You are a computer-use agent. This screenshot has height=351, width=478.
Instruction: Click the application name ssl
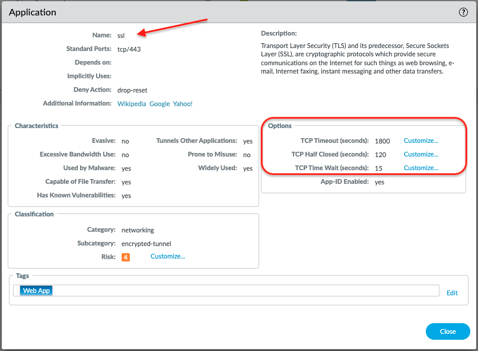tap(121, 36)
